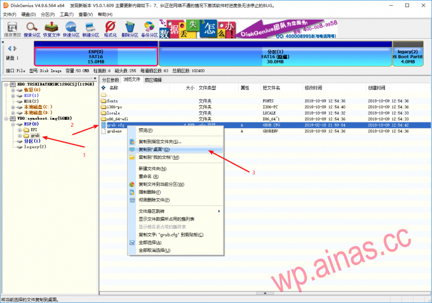
Task: Open the Backup Partition tool
Action: point(149,29)
